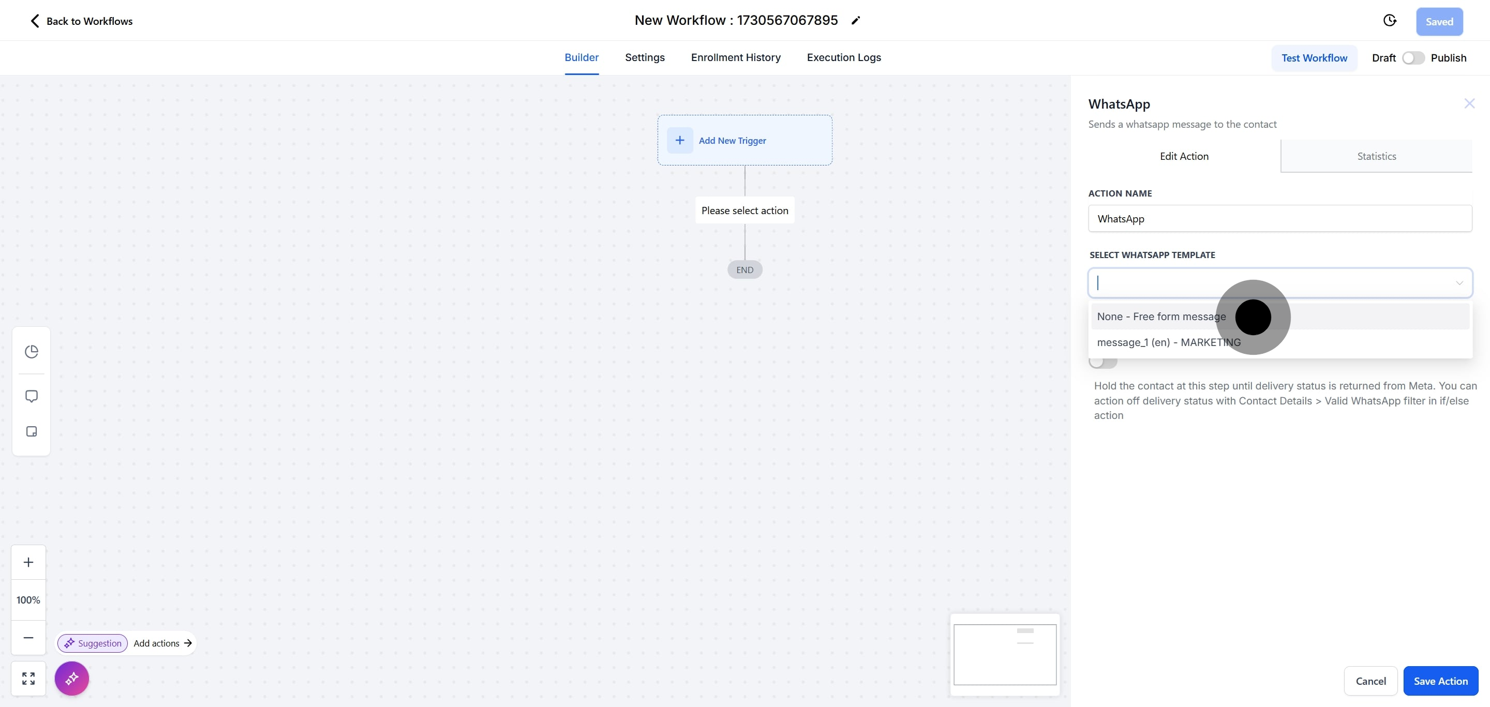Screen dimensions: 1490x707
Task: Click plus icon in Add New Trigger
Action: click(x=680, y=141)
